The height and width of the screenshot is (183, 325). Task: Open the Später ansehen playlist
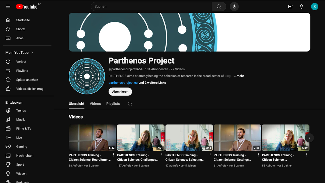click(x=27, y=79)
